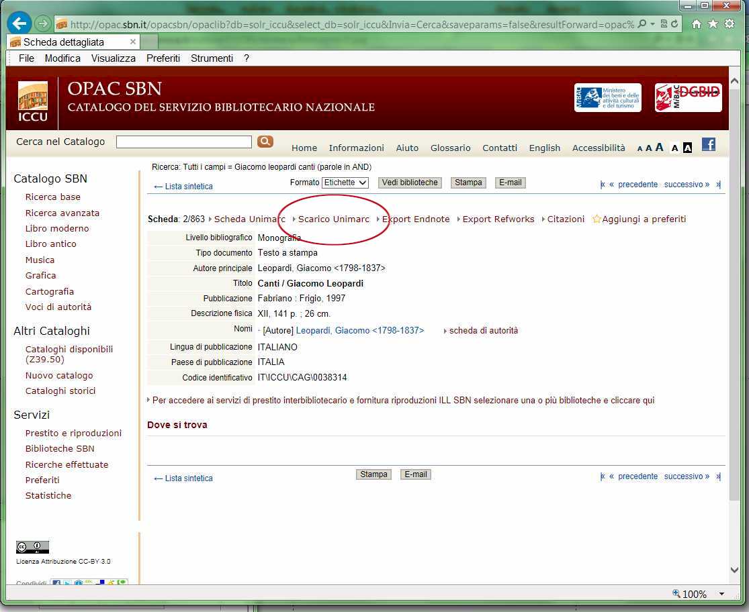
Task: Click the page vertical scrollbar up arrow
Action: click(735, 81)
